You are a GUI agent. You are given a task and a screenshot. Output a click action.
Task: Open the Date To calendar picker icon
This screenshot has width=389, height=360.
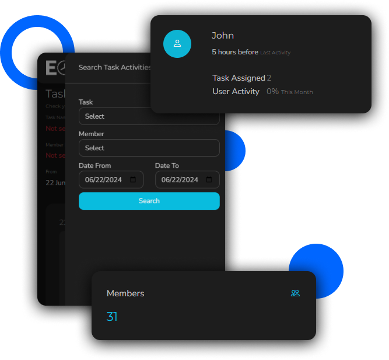pyautogui.click(x=209, y=180)
